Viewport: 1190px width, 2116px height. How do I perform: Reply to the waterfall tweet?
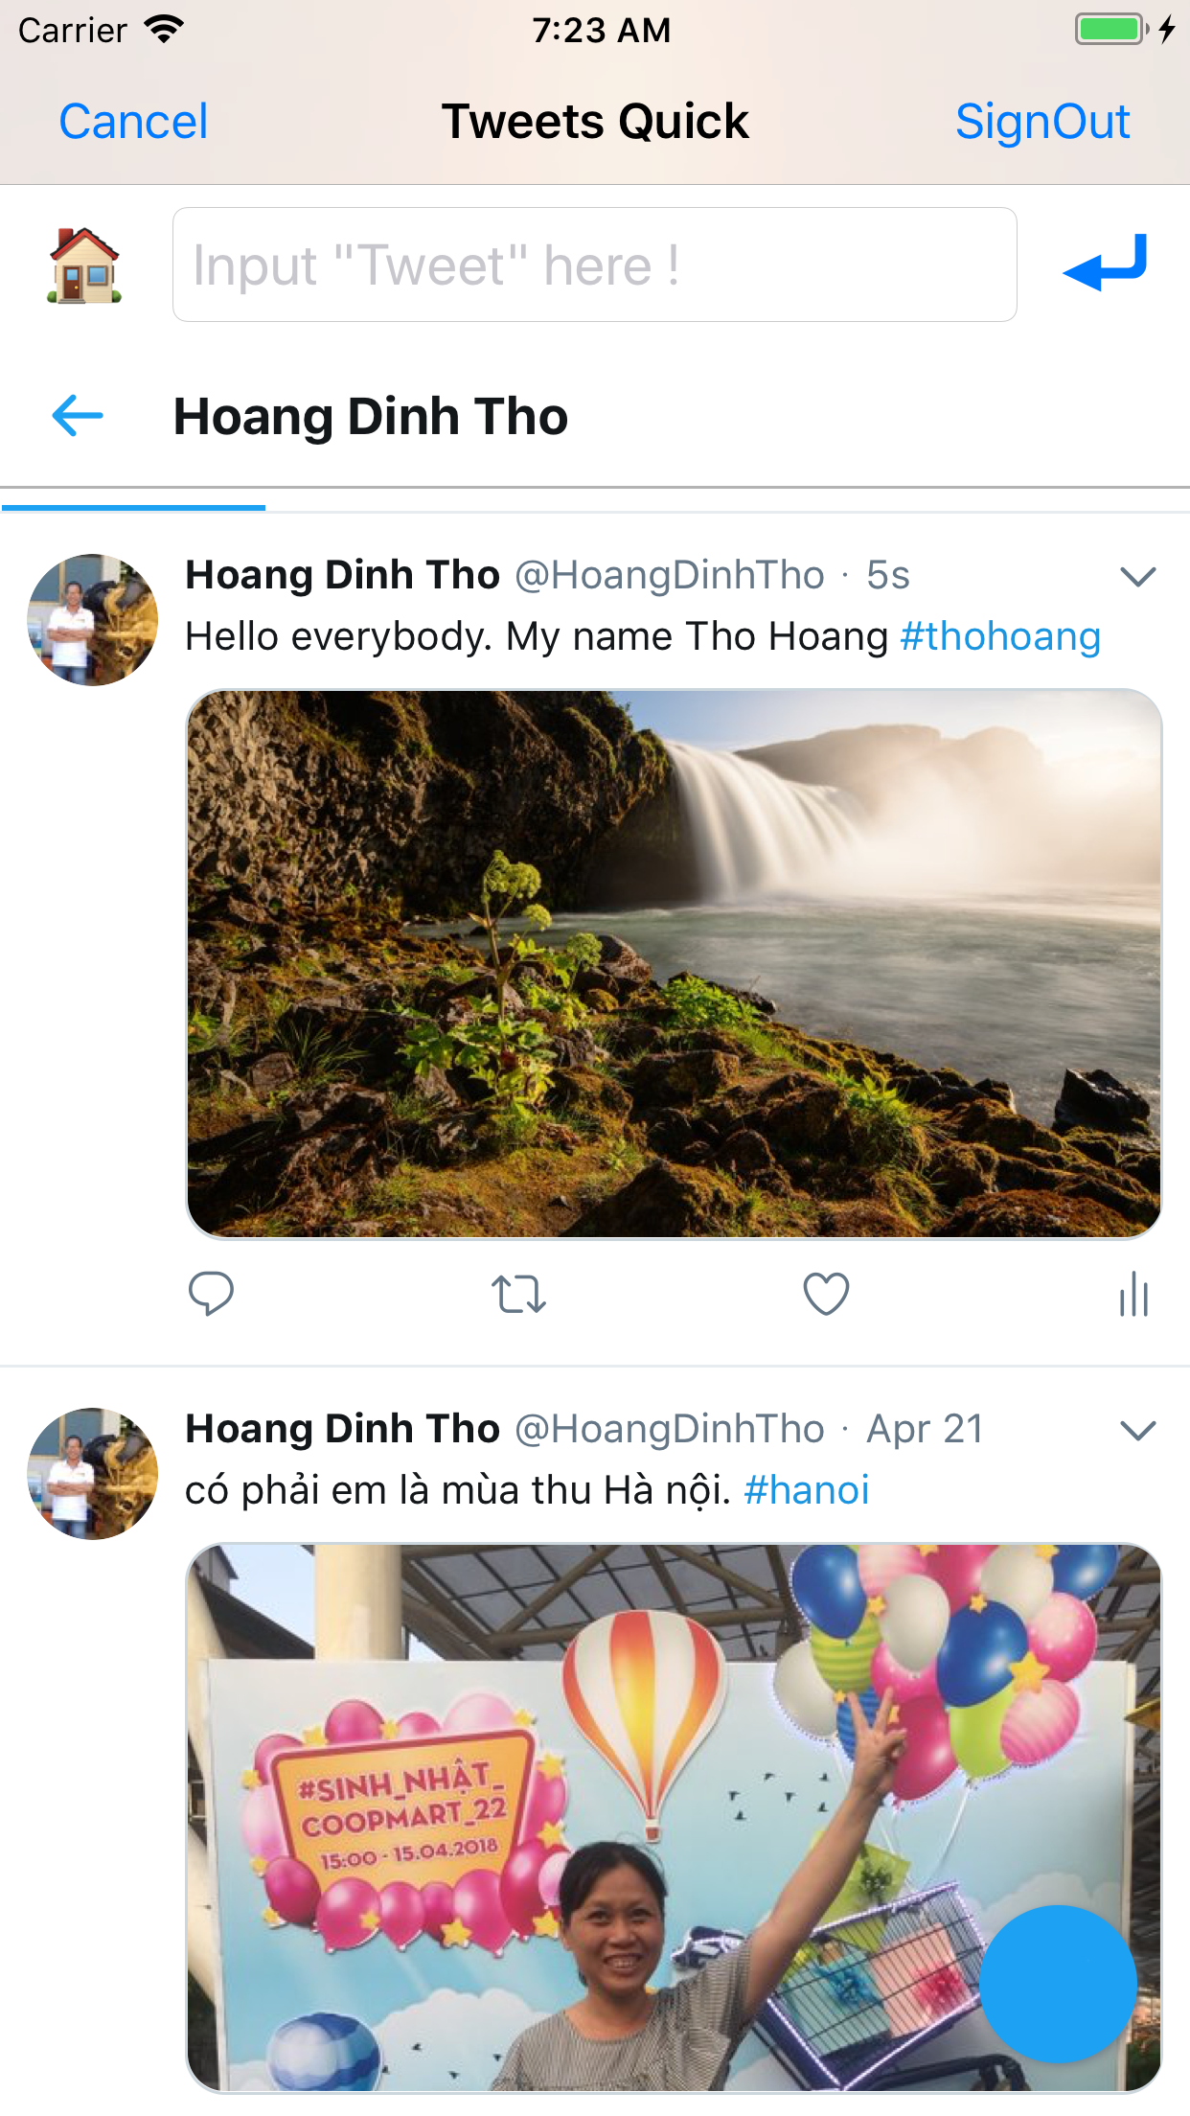[211, 1295]
